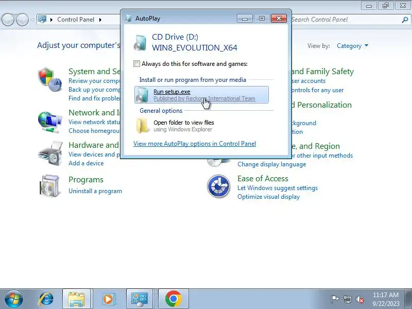The height and width of the screenshot is (309, 412).
Task: Click Add a device link
Action: (86, 163)
